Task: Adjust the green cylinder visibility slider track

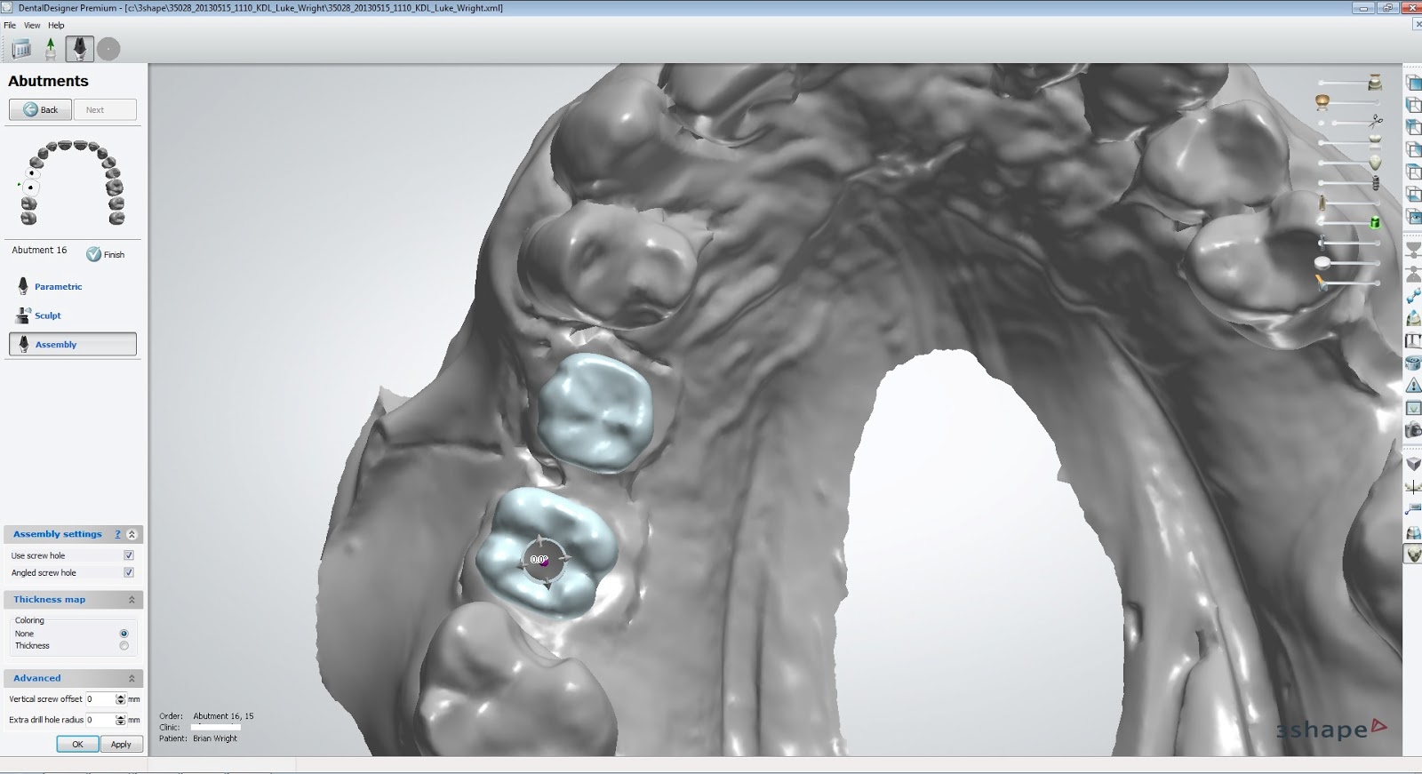Action: 1346,223
